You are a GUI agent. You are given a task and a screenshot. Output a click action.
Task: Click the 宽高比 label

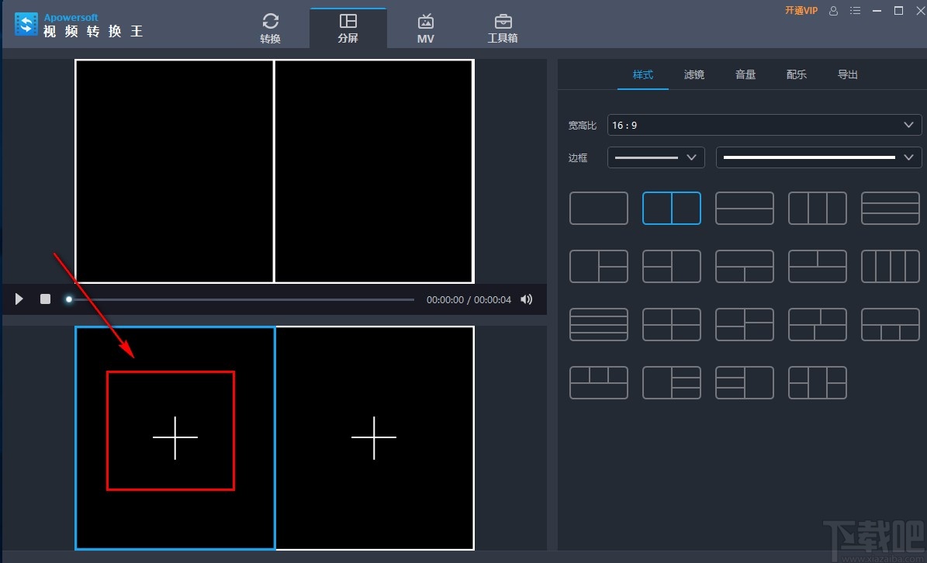[583, 126]
